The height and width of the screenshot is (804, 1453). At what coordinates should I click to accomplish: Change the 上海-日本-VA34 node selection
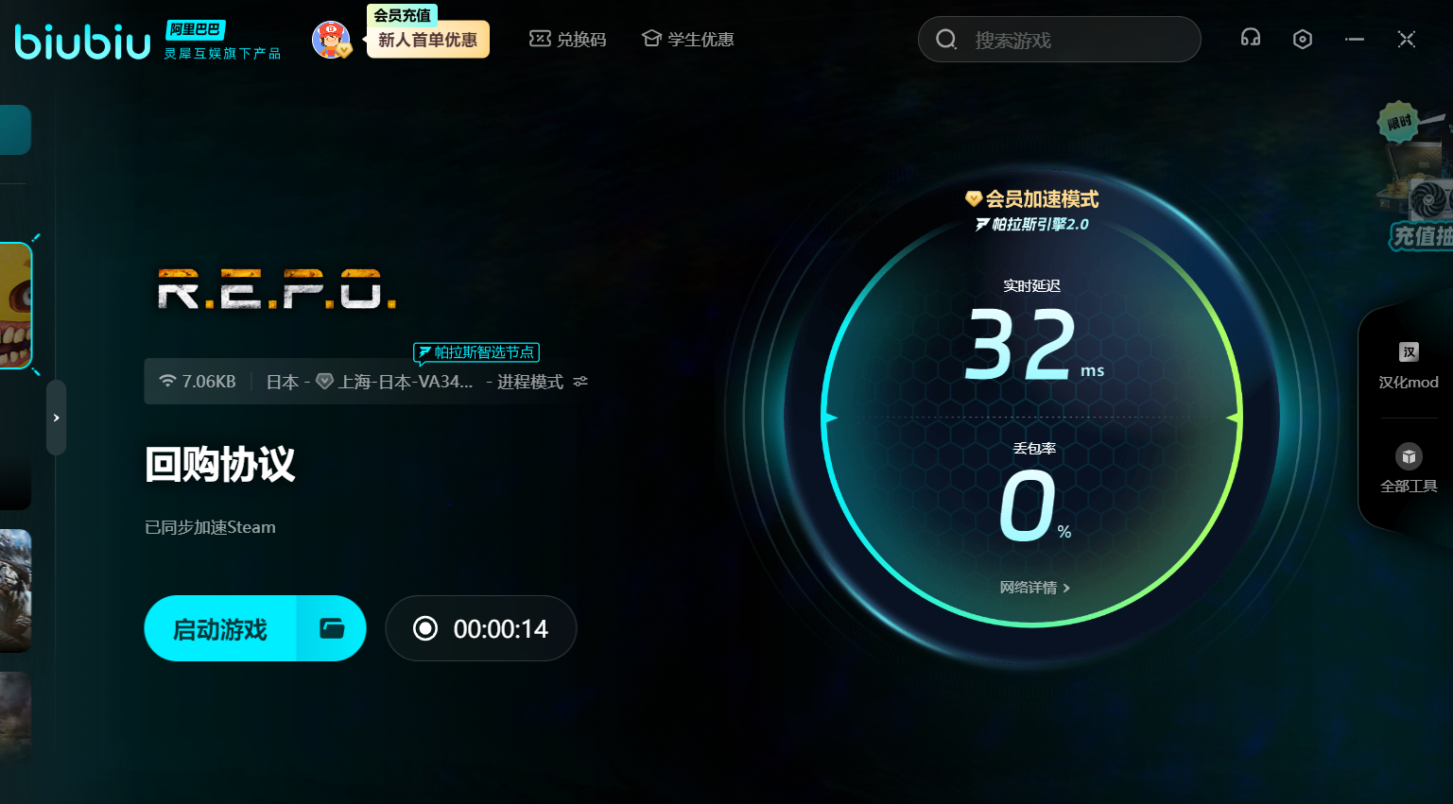395,382
